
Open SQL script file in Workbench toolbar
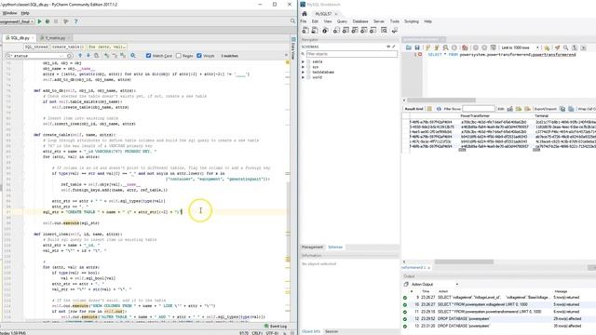(315, 30)
